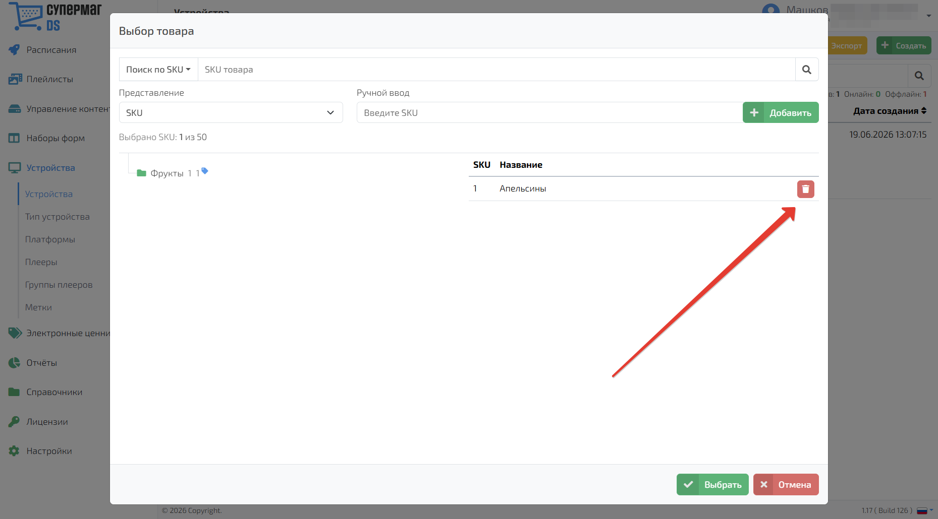Image resolution: width=938 pixels, height=519 pixels.
Task: Click the Расписания rocket icon in sidebar
Action: point(14,49)
